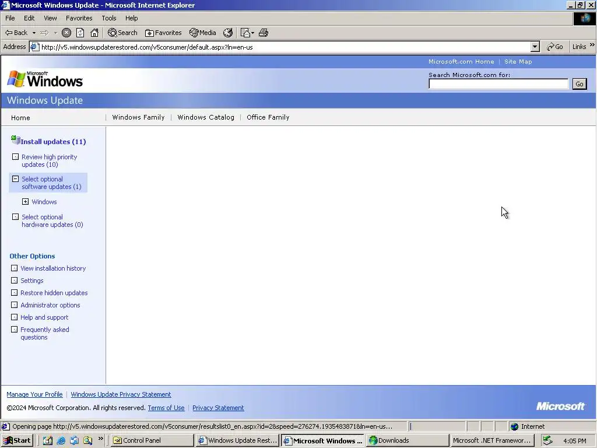Click the IE throbber Windows logo
This screenshot has height=448, width=597.
[x=585, y=18]
